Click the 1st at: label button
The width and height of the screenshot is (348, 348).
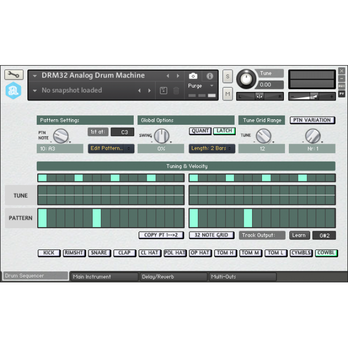(98, 132)
